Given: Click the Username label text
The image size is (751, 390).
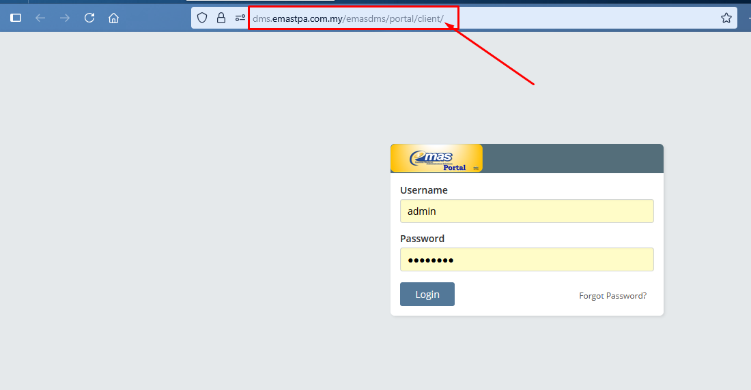Looking at the screenshot, I should coord(423,190).
